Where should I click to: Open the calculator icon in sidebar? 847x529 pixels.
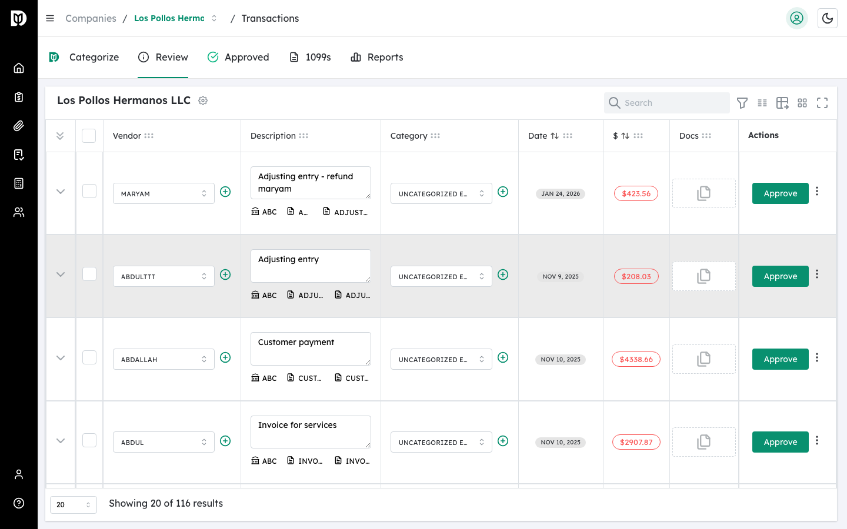tap(19, 183)
